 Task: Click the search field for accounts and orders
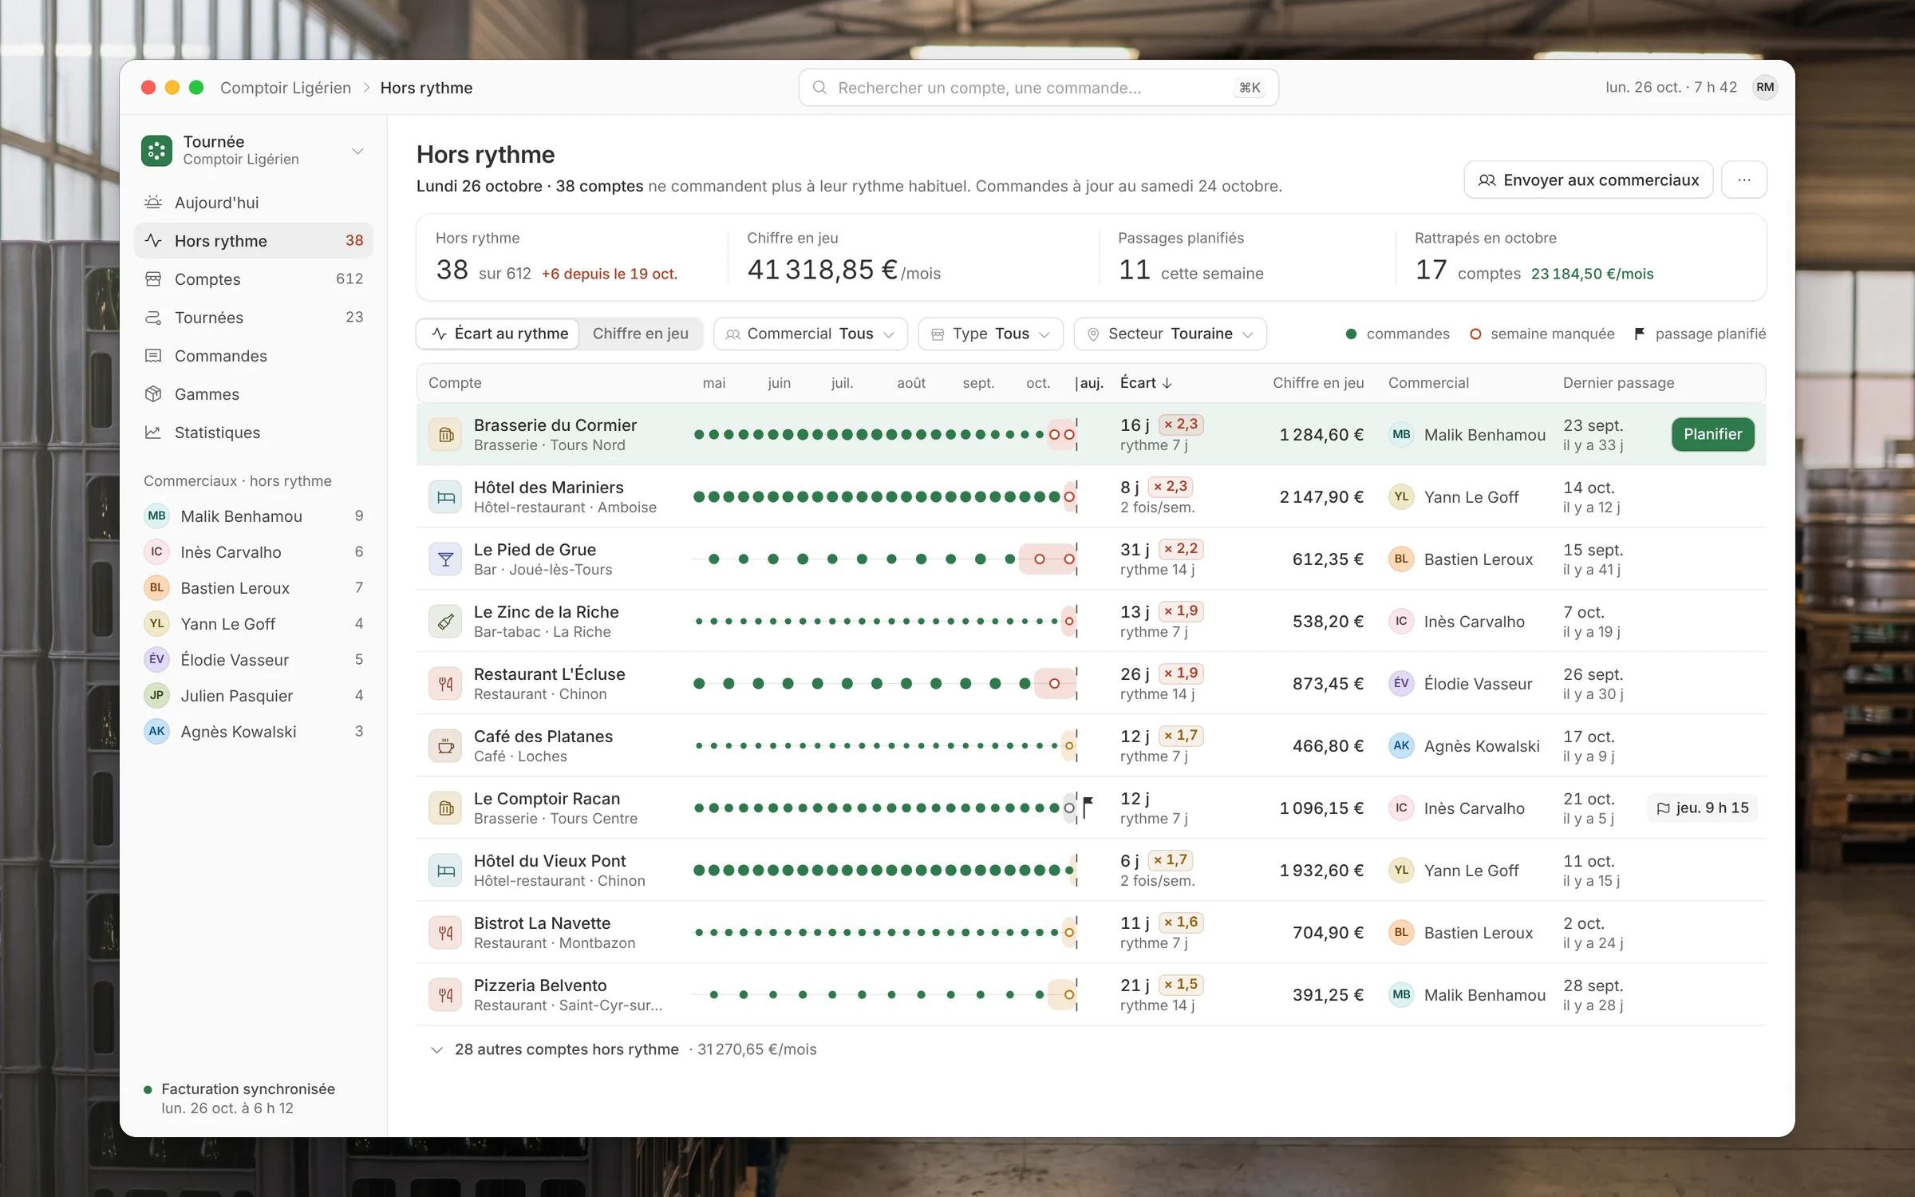click(1038, 88)
